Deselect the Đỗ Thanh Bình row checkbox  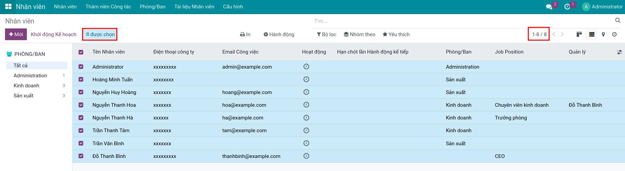point(81,156)
